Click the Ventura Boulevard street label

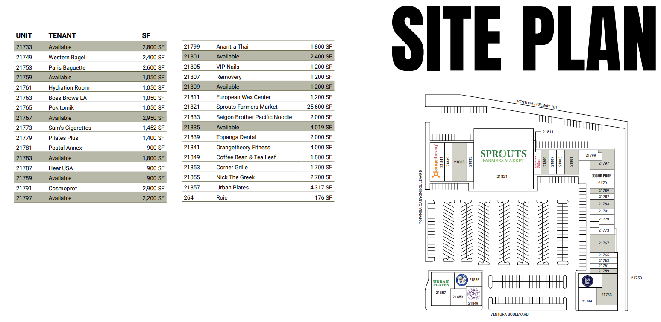pyautogui.click(x=509, y=314)
